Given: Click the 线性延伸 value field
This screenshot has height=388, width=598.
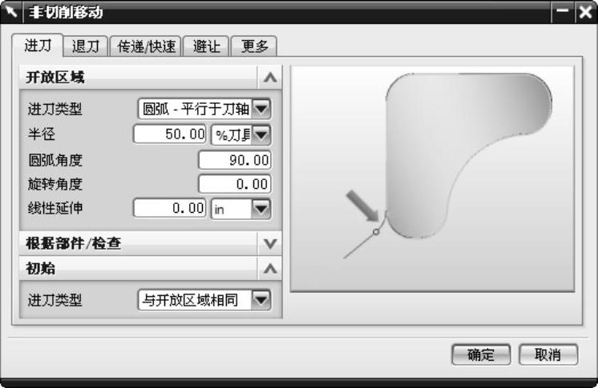Looking at the screenshot, I should pos(170,208).
